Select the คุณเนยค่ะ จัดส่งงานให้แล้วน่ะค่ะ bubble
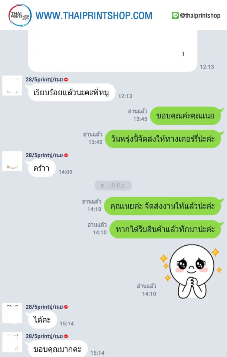 [162, 206]
